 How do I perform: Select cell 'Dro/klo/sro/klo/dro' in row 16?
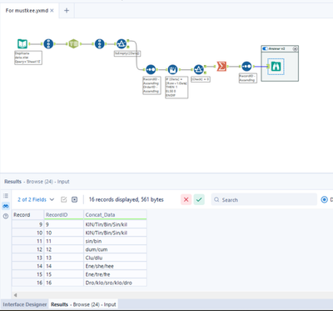pyautogui.click(x=115, y=283)
